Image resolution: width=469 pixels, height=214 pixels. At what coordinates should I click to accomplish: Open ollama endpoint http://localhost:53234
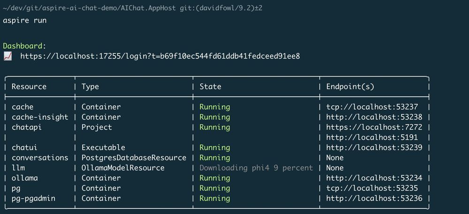point(374,178)
